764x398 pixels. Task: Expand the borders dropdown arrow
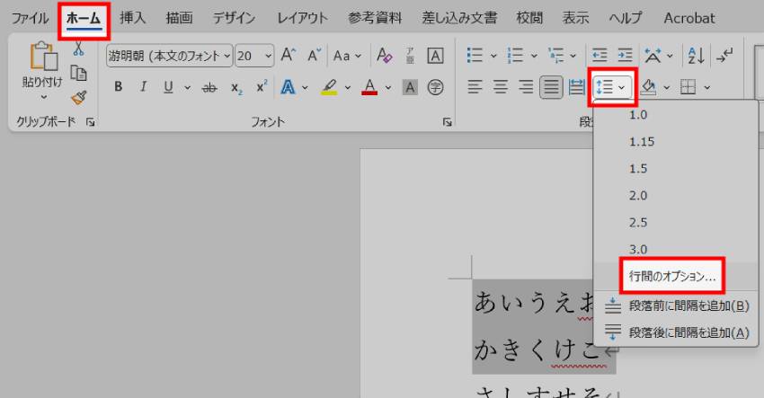(x=707, y=88)
